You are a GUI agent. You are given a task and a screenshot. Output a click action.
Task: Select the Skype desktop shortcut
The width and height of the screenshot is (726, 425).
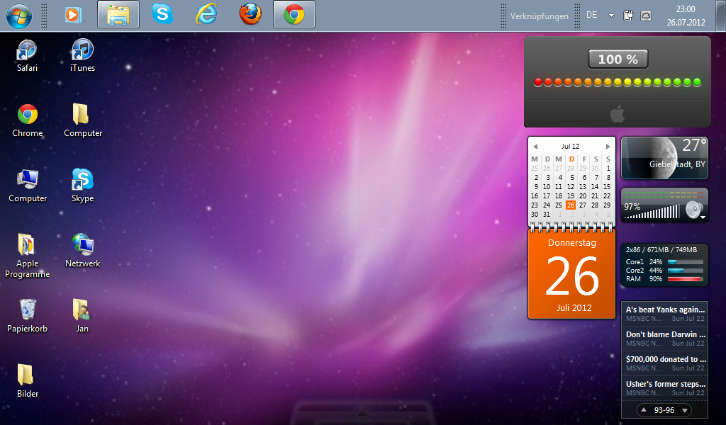[83, 186]
